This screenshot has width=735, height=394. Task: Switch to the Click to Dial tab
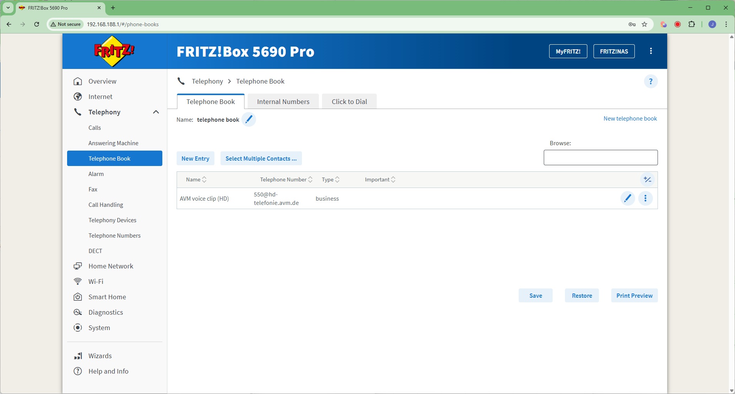tap(349, 102)
